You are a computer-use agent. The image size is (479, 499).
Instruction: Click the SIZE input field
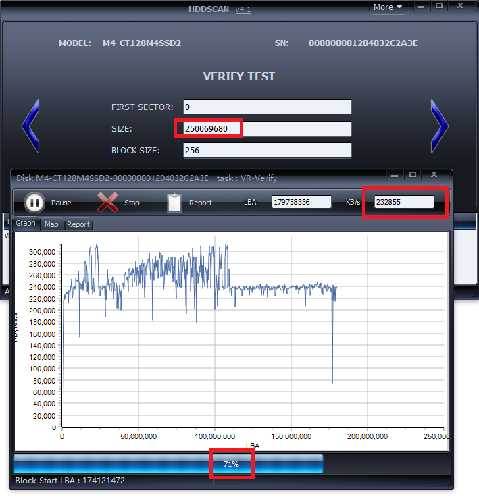click(267, 129)
